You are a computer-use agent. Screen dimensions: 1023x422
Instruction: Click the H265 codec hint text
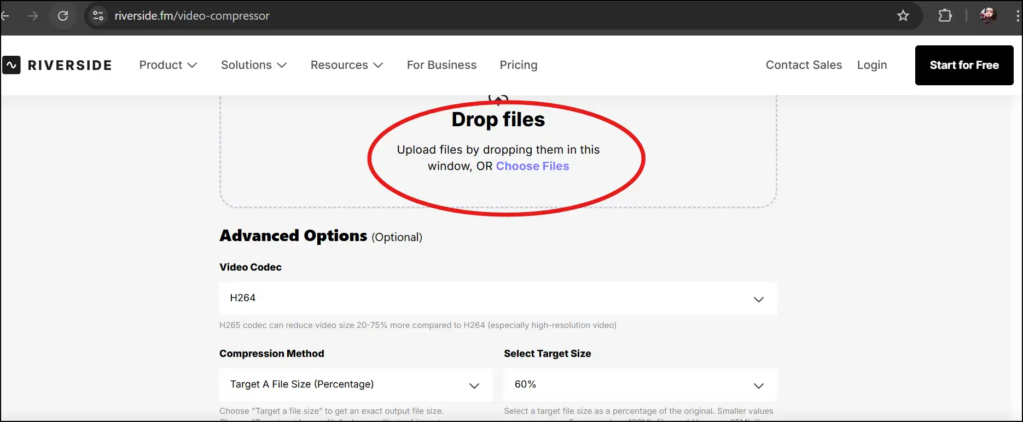[418, 325]
